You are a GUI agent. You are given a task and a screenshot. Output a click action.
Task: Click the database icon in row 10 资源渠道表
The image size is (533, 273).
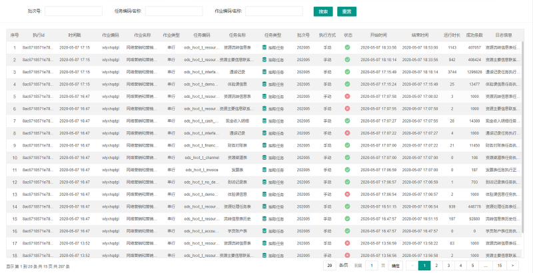point(264,158)
